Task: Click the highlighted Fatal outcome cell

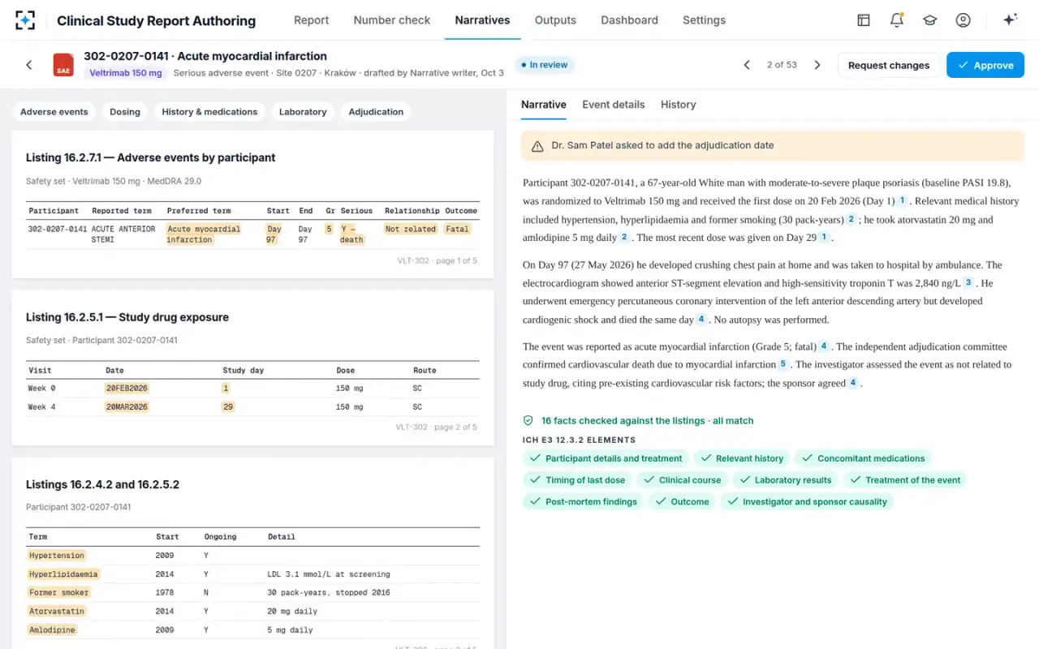Action: point(458,230)
